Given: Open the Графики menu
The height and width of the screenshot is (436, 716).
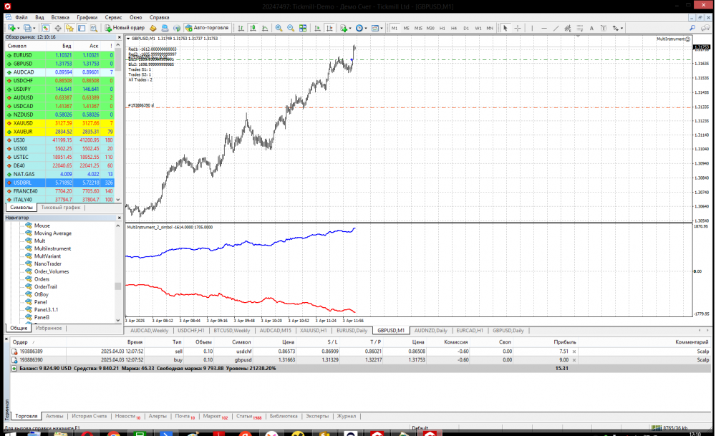Looking at the screenshot, I should pyautogui.click(x=87, y=16).
